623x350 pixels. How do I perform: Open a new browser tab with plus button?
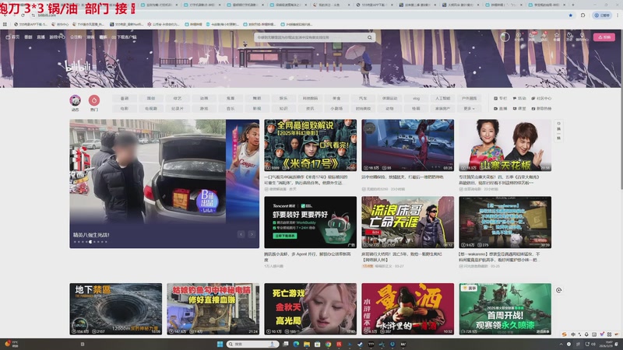point(572,5)
